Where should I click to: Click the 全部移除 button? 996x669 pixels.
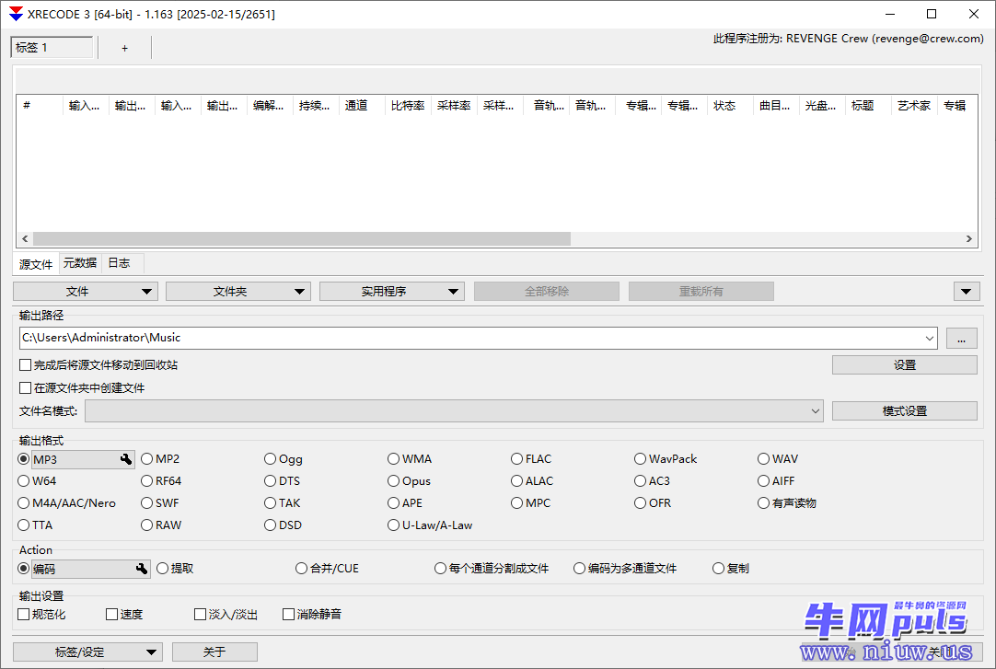click(x=546, y=292)
